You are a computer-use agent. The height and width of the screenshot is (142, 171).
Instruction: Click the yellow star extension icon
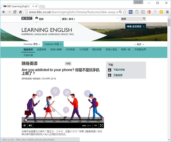(x=161, y=12)
